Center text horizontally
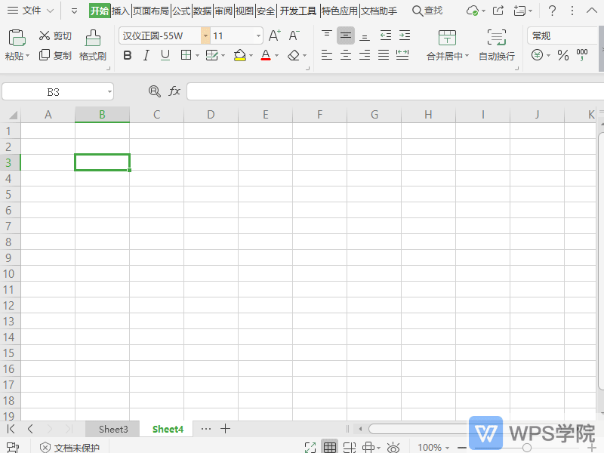This screenshot has height=453, width=604. click(x=346, y=55)
